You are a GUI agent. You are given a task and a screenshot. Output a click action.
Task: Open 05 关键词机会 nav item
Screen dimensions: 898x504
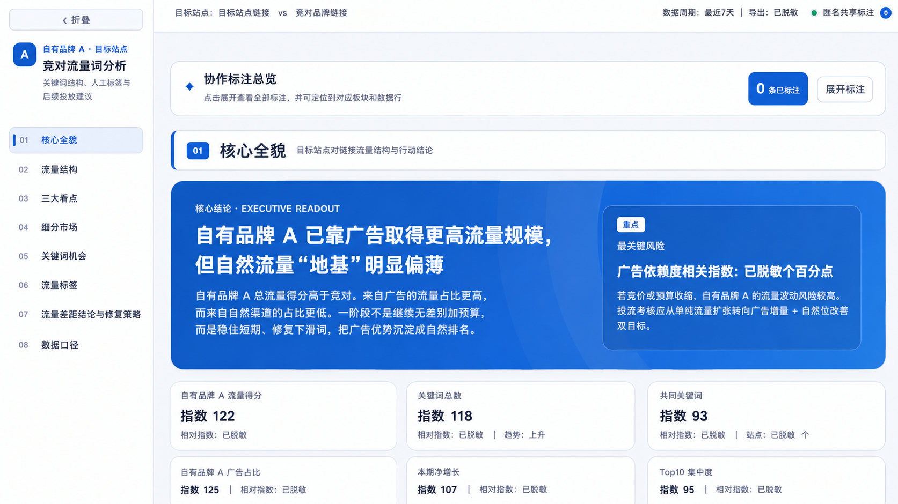tap(76, 256)
